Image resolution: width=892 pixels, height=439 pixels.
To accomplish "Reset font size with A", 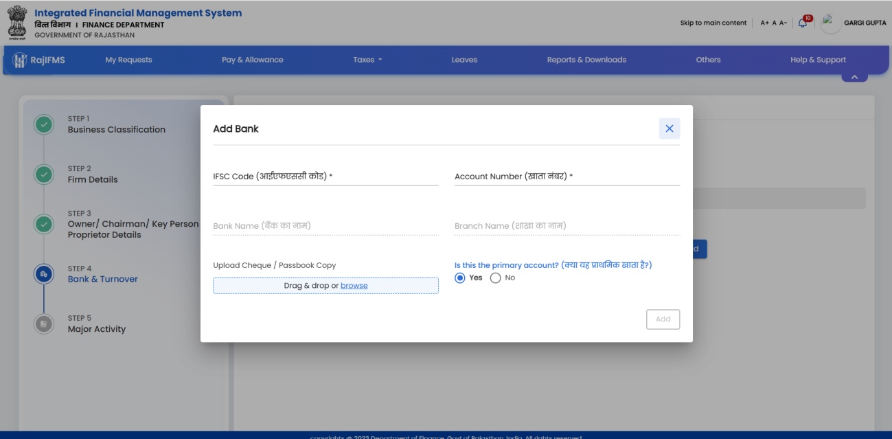I will point(774,23).
